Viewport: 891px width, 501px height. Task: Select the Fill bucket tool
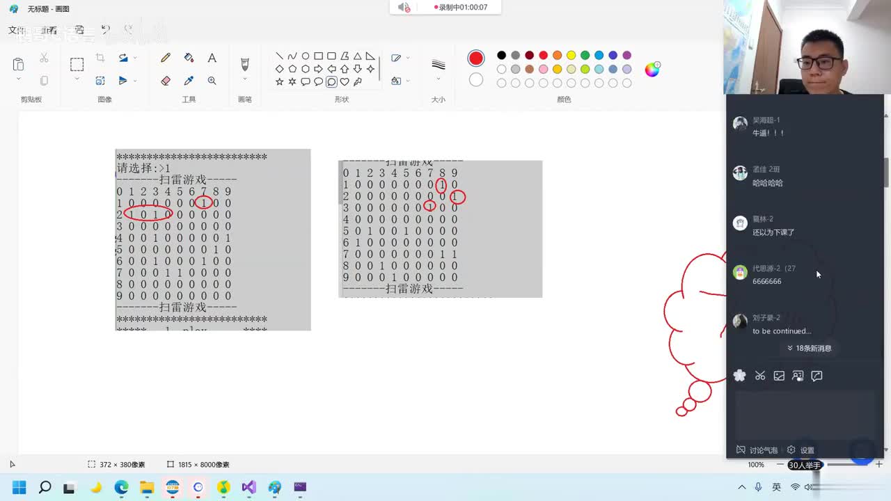pos(189,58)
